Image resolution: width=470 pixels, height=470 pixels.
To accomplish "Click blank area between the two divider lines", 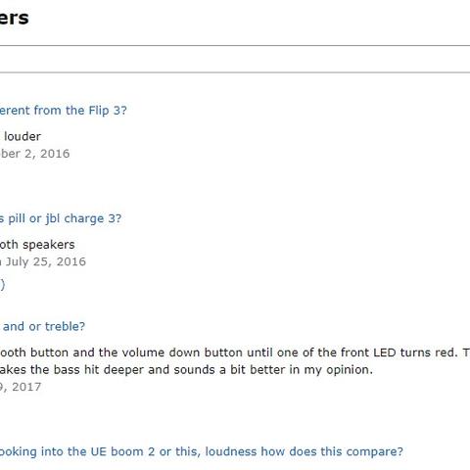I will (235, 59).
